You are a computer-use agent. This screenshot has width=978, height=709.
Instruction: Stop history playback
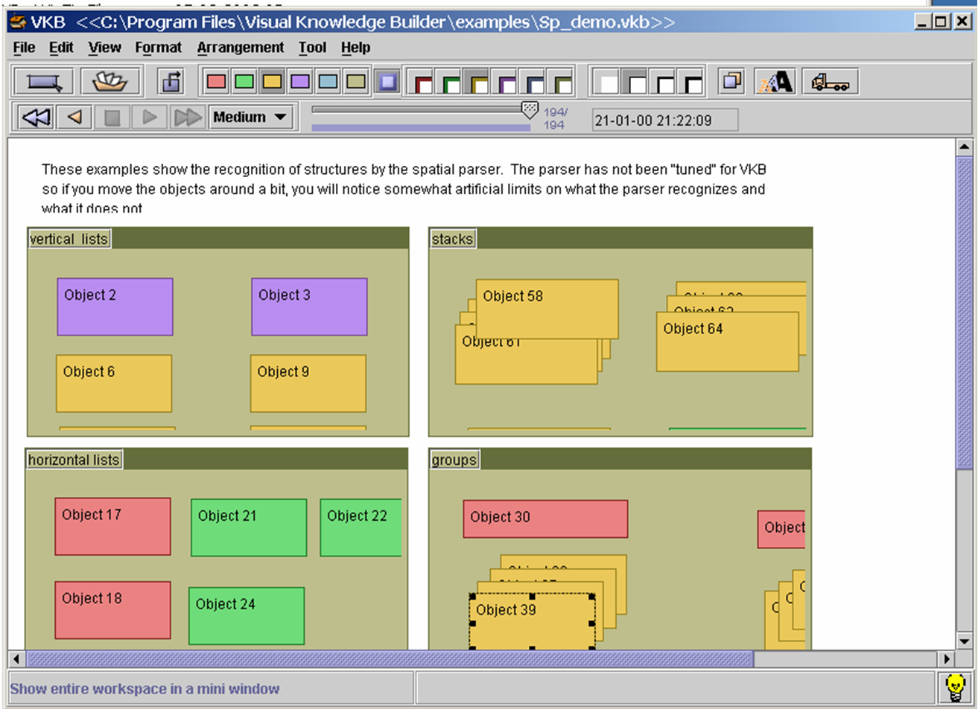point(112,117)
